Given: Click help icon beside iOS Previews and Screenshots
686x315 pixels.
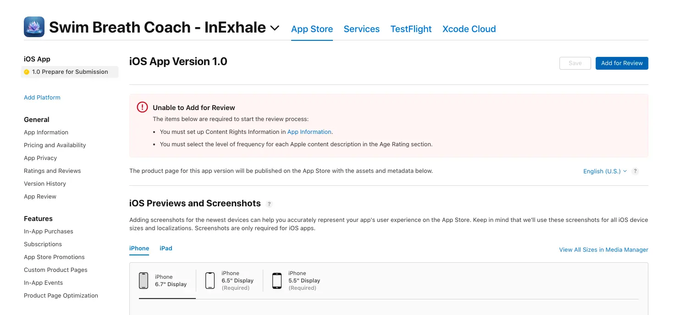Looking at the screenshot, I should click(x=270, y=204).
